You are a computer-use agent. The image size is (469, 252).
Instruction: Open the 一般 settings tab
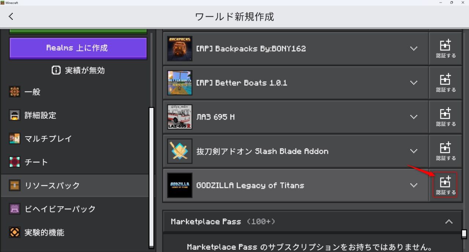tap(74, 92)
